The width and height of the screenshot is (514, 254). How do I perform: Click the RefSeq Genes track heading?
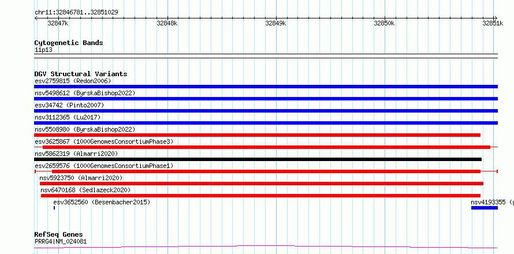pos(58,234)
